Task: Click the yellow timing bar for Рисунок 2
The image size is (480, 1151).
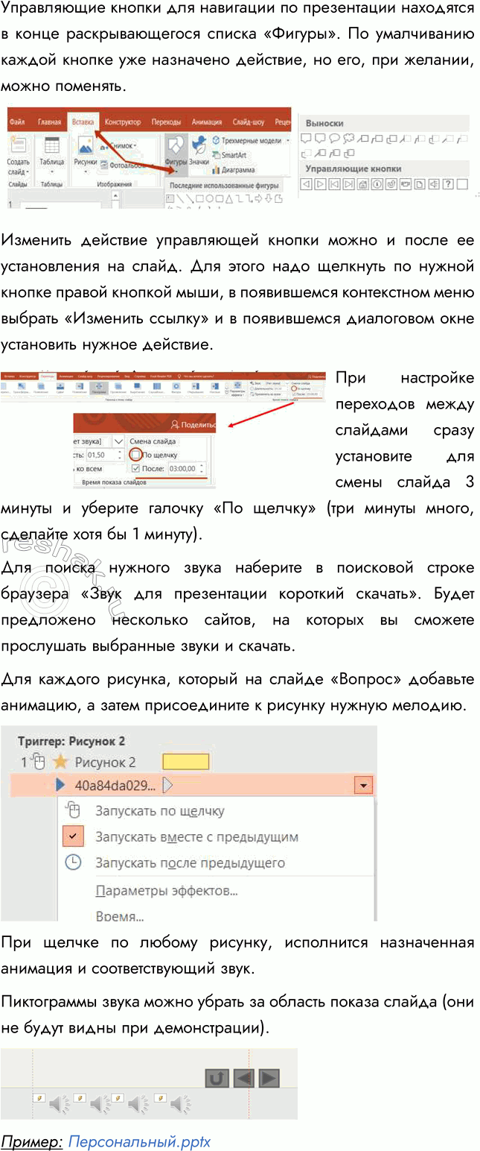Action: [185, 761]
